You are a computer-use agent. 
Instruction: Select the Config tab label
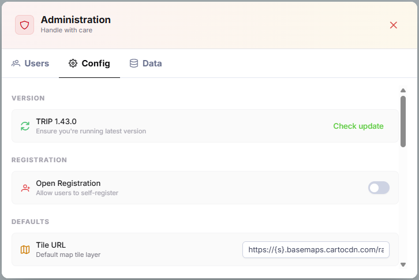(96, 64)
